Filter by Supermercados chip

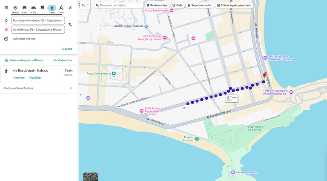click(x=200, y=5)
